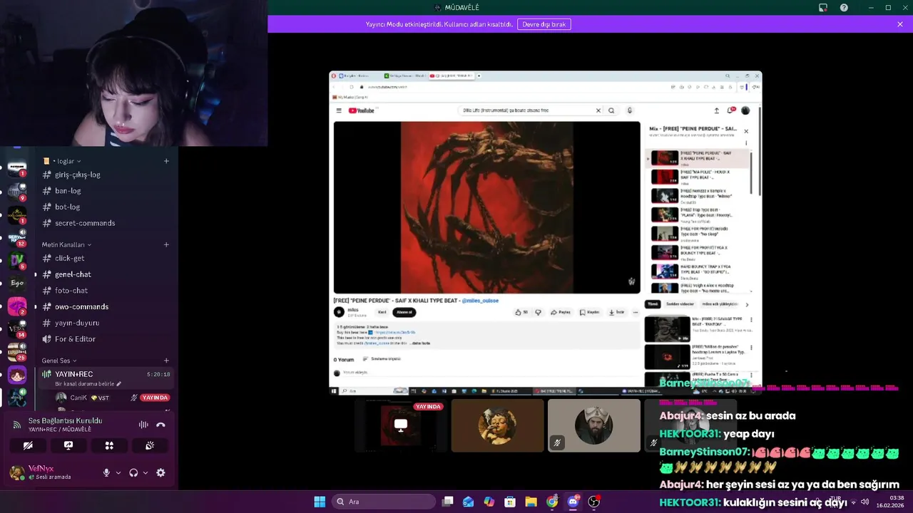This screenshot has width=913, height=513.
Task: Click YouTube search input field
Action: tap(528, 110)
